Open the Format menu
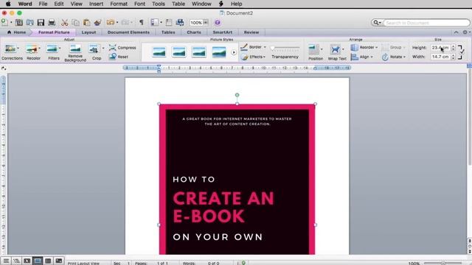 pyautogui.click(x=119, y=4)
